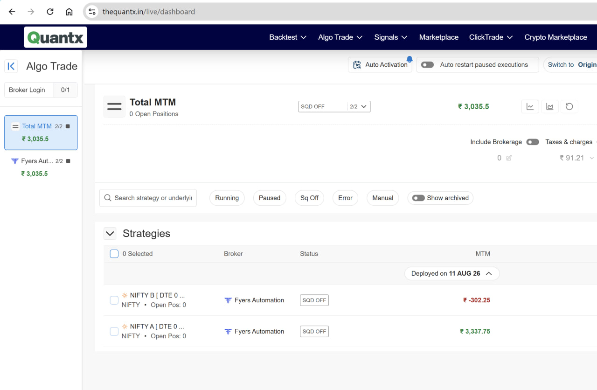597x390 pixels.
Task: Navigate to Crypto Marketplace
Action: pyautogui.click(x=556, y=37)
